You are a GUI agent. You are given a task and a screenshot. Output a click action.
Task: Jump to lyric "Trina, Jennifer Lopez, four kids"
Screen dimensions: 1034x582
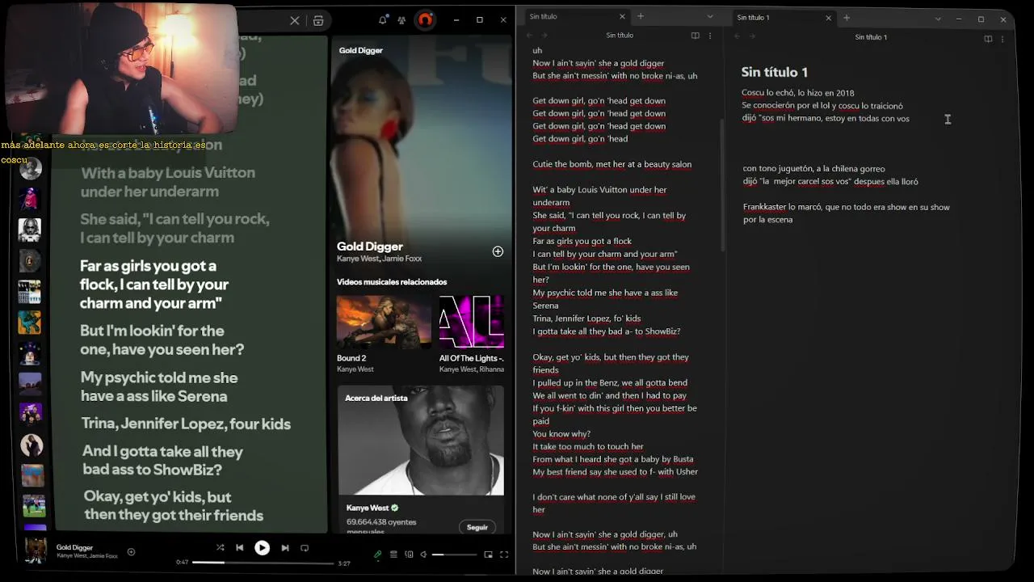[x=186, y=424]
